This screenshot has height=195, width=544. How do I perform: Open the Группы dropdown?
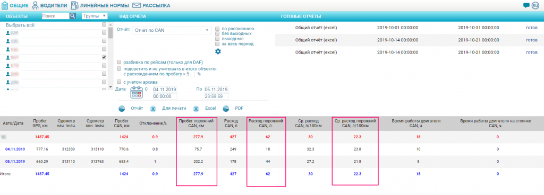[x=95, y=16]
